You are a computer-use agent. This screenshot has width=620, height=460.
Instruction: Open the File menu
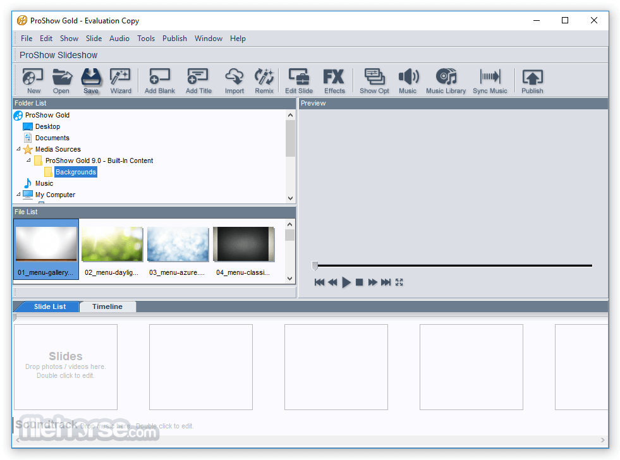coord(27,39)
